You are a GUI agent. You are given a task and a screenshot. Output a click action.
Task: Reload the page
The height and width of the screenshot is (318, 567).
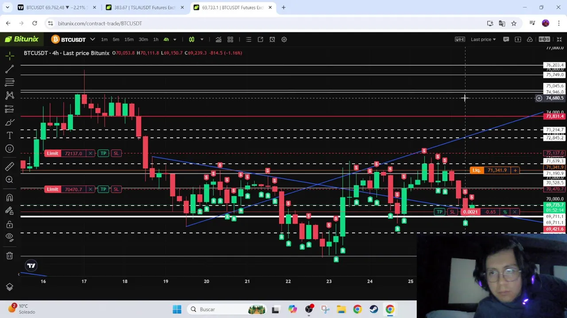[35, 23]
